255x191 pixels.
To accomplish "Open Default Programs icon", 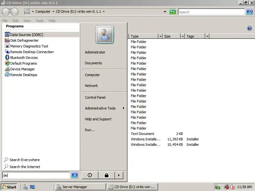I will click(7, 63).
